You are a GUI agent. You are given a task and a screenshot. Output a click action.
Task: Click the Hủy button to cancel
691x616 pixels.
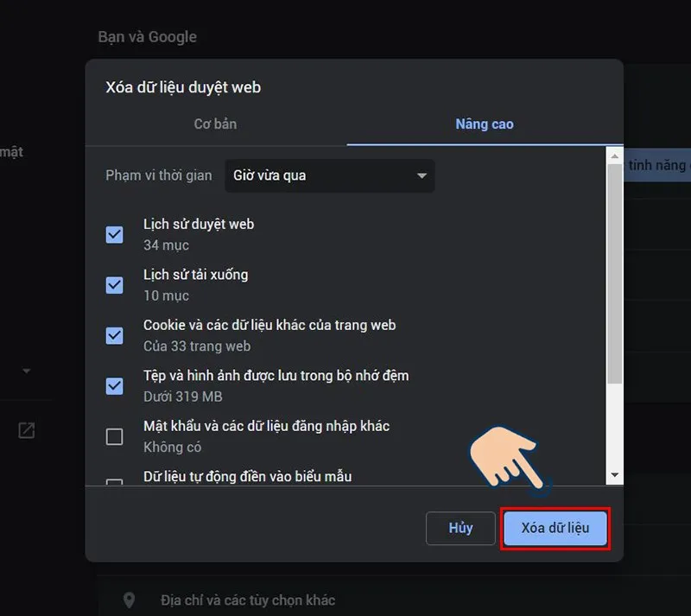460,528
